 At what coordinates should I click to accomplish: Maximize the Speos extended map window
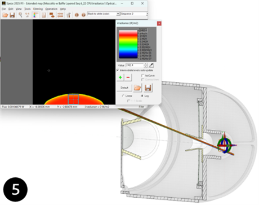point(132,3)
